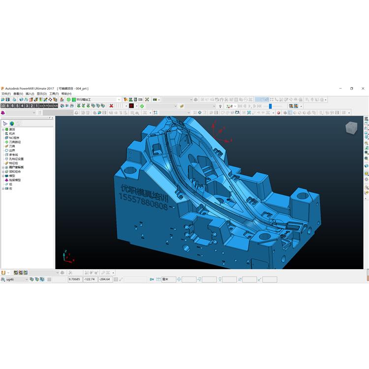Click the toolpath strategies icon
Viewport: 369px width, 369px height.
68,99
